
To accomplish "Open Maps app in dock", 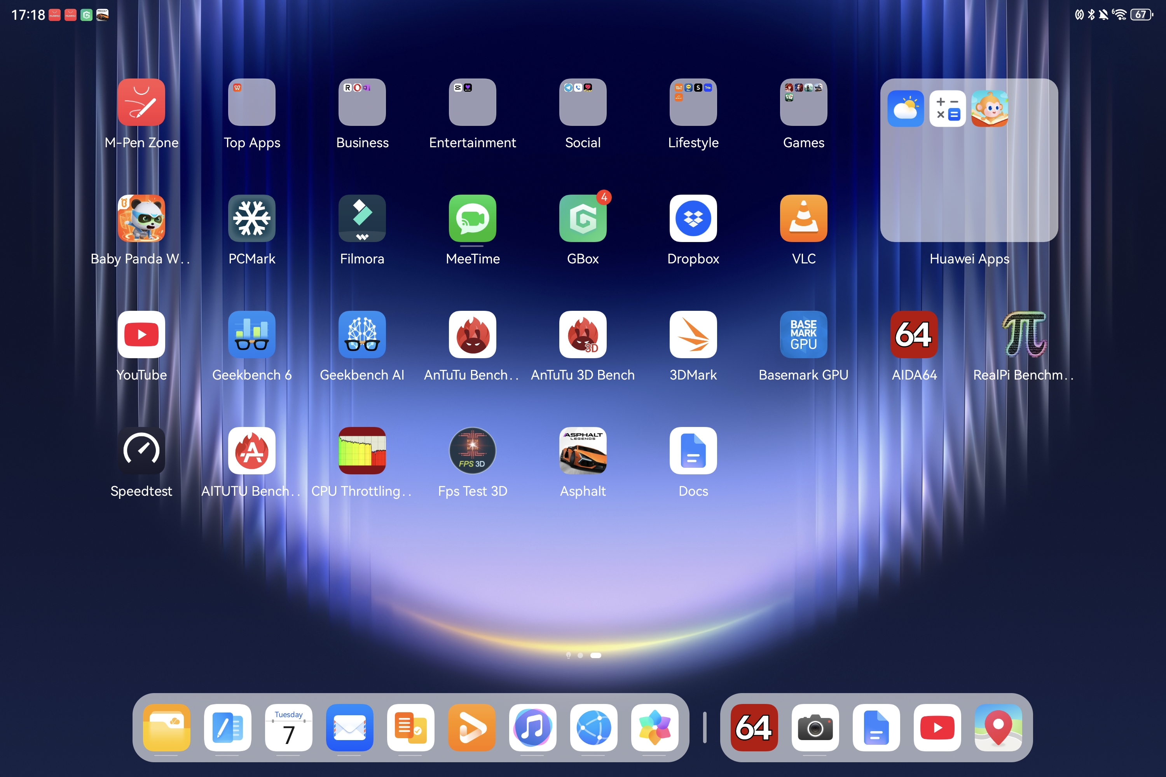I will [x=998, y=727].
